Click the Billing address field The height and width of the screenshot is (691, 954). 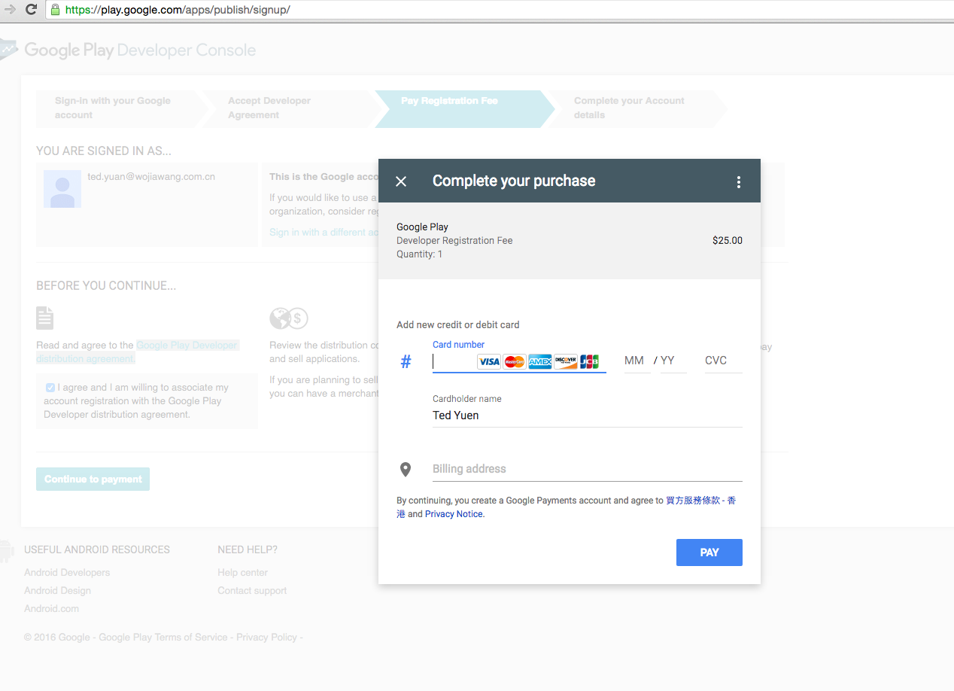(x=587, y=469)
